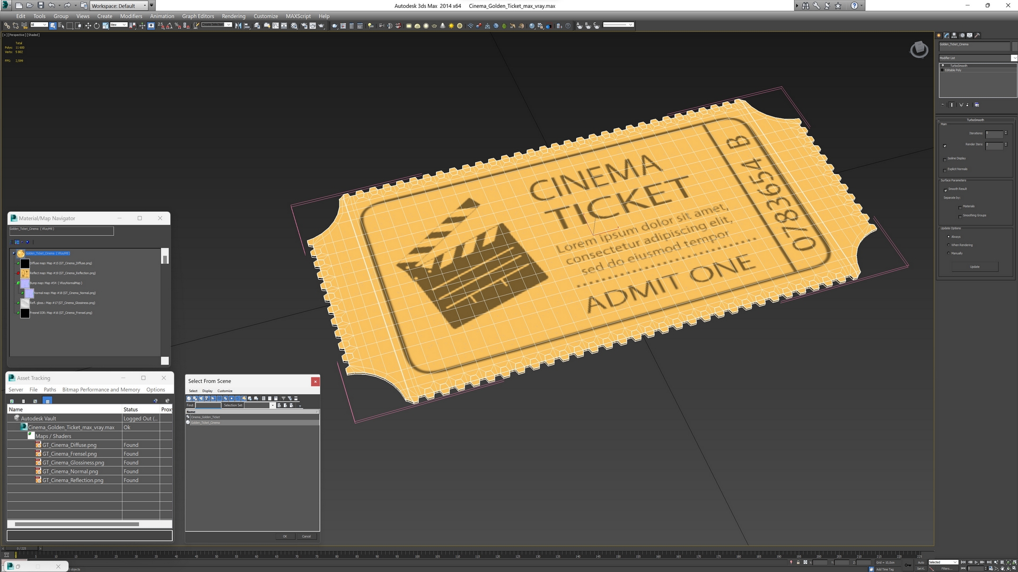Screen dimensions: 1018x572
Task: Open the Modifiers menu
Action: tap(131, 16)
